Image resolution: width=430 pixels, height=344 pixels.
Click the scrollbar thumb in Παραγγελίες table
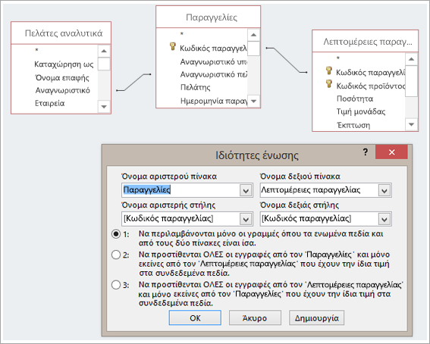tap(253, 48)
